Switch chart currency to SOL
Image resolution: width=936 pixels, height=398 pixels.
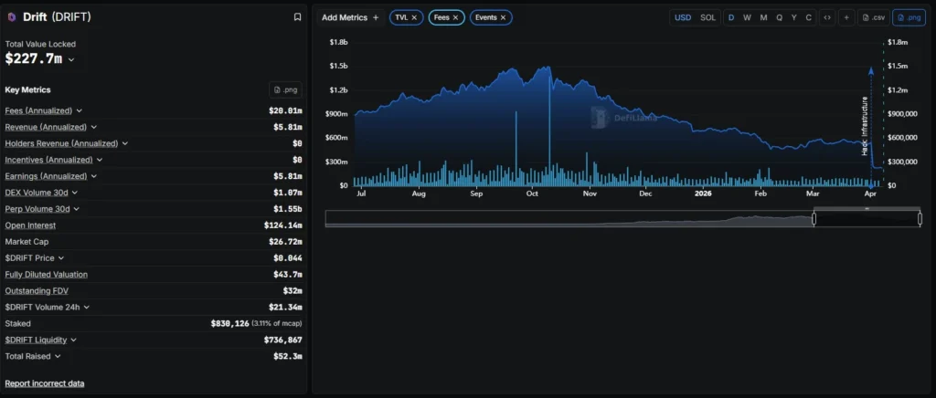click(x=708, y=17)
